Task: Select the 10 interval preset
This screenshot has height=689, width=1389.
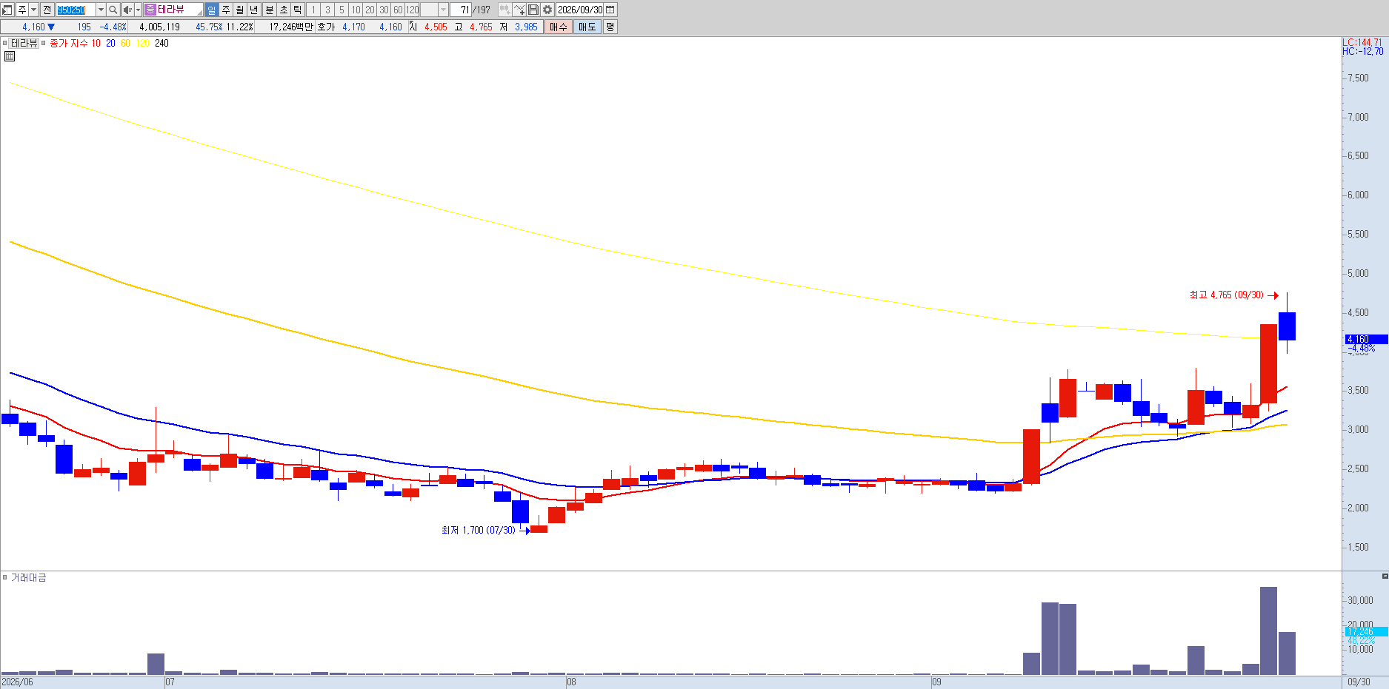Action: pyautogui.click(x=356, y=10)
